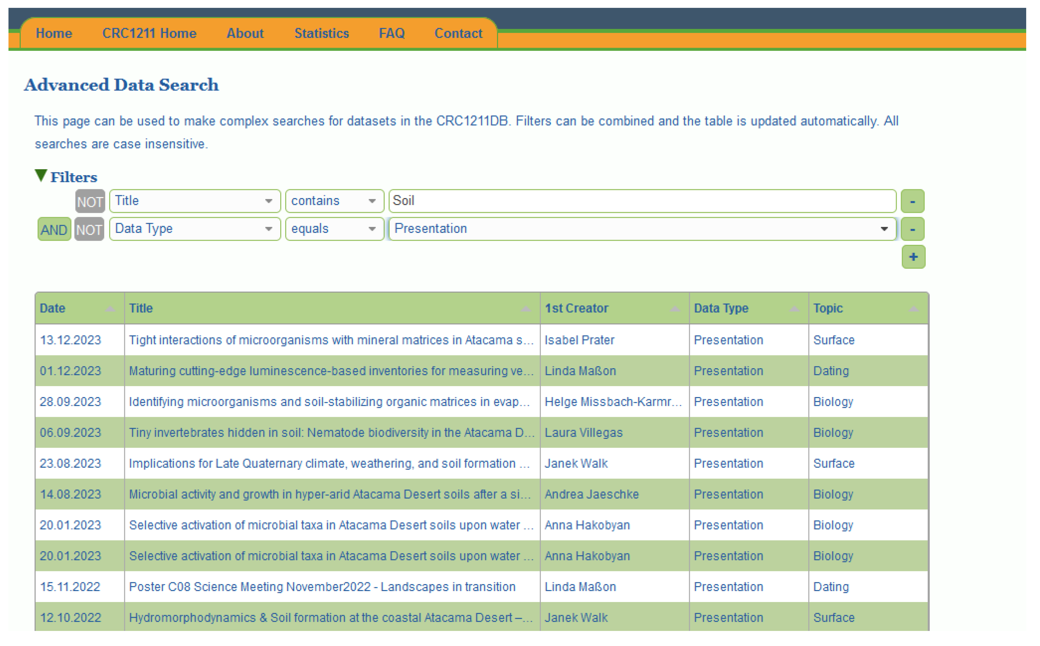Open 'Identifying microorganisms and soil-stabilizing' entry
The height and width of the screenshot is (646, 1040).
(x=329, y=401)
